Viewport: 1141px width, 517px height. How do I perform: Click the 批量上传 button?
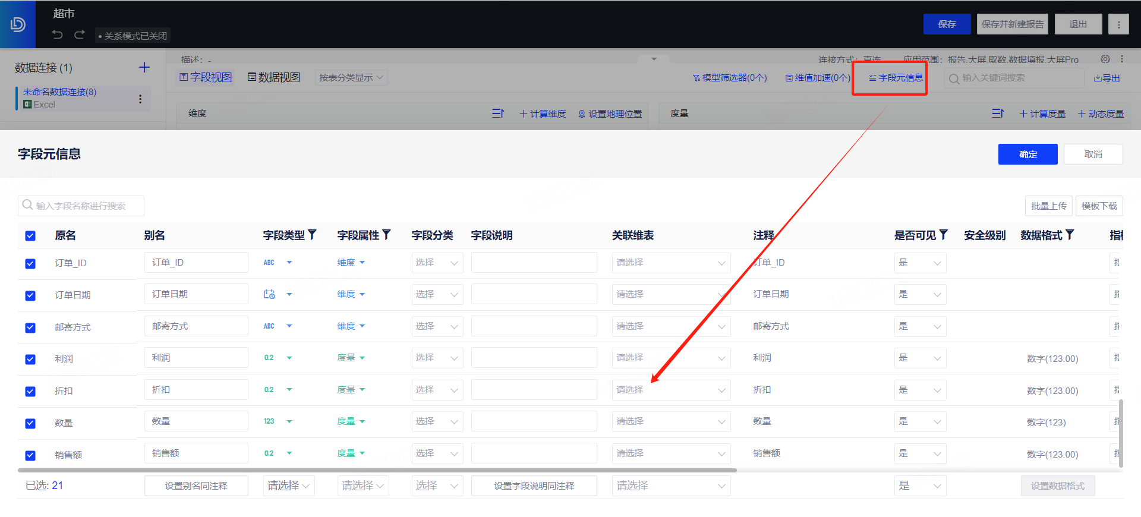click(1048, 206)
